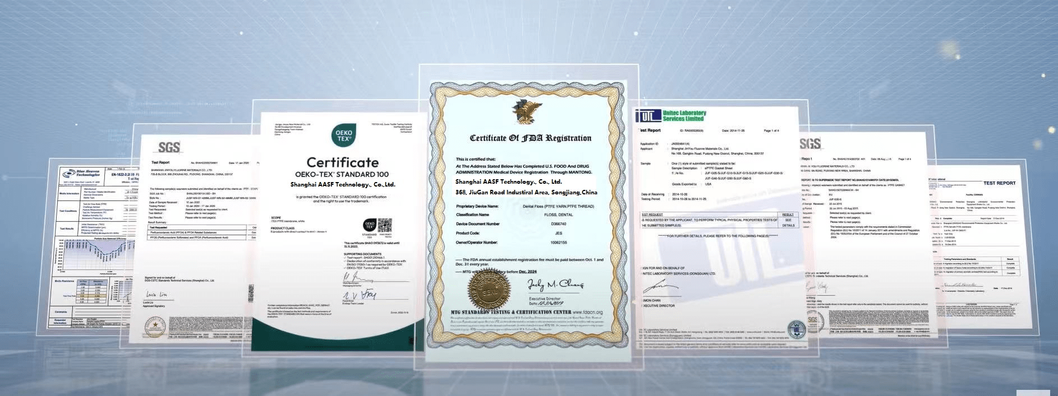Viewport: 1058px width, 396px height.
Task: Click 'Shanghai AASF Technology' on the FDA certificate
Action: [508, 181]
